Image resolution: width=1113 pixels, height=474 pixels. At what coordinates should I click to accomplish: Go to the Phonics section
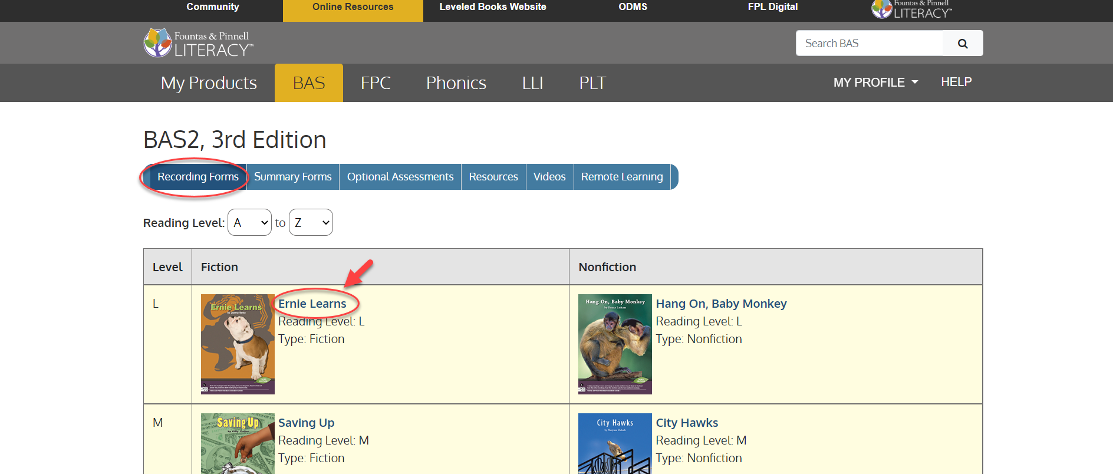tap(456, 83)
